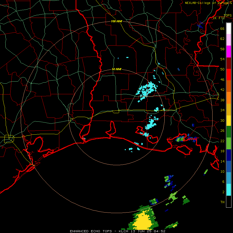Click the '30' legend value
The width and height of the screenshot is (233, 233).
point(222,120)
